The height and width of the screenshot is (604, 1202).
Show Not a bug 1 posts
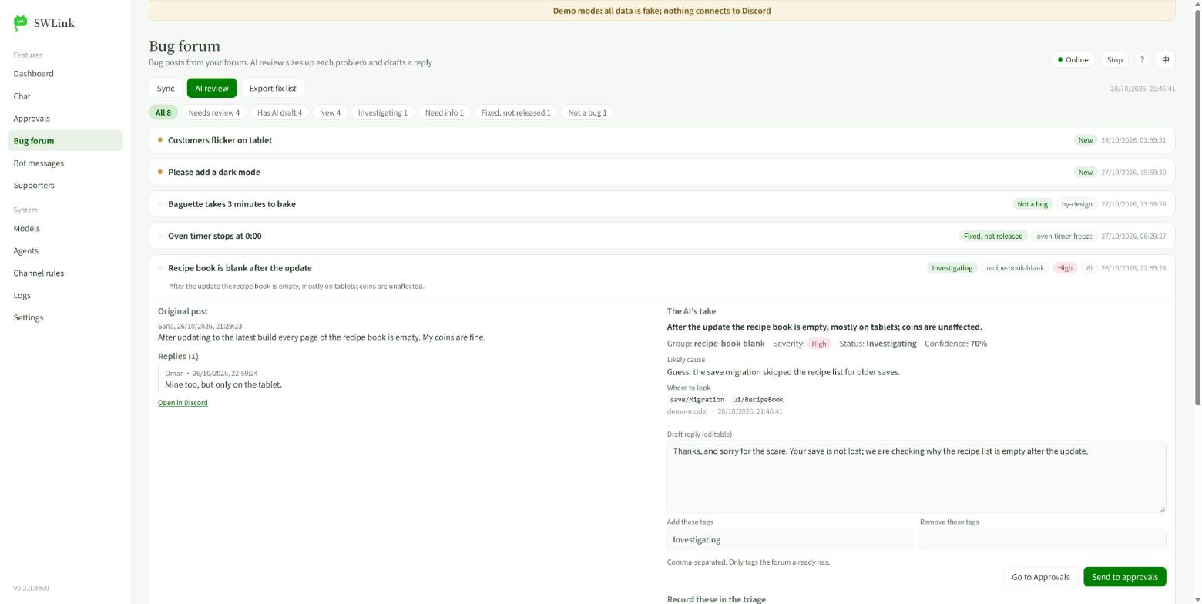pos(587,112)
